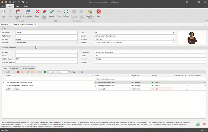The height and width of the screenshot is (132, 208).
Task: Click the new document icon in Tasks toolbar
Action: [x=13, y=72]
